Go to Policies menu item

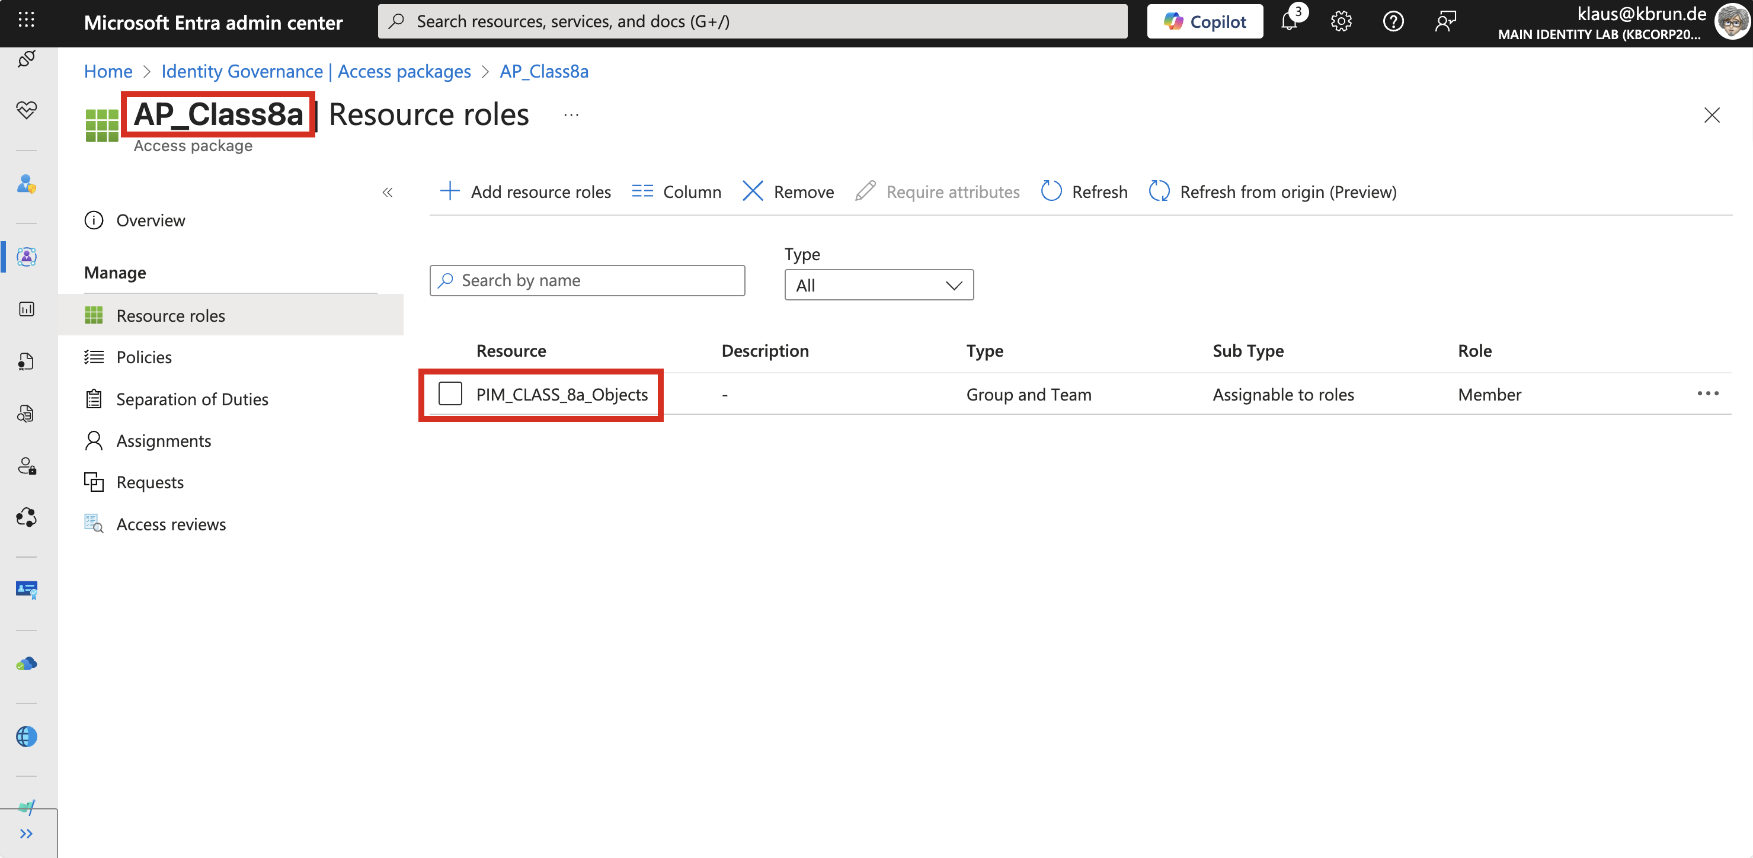pyautogui.click(x=143, y=357)
